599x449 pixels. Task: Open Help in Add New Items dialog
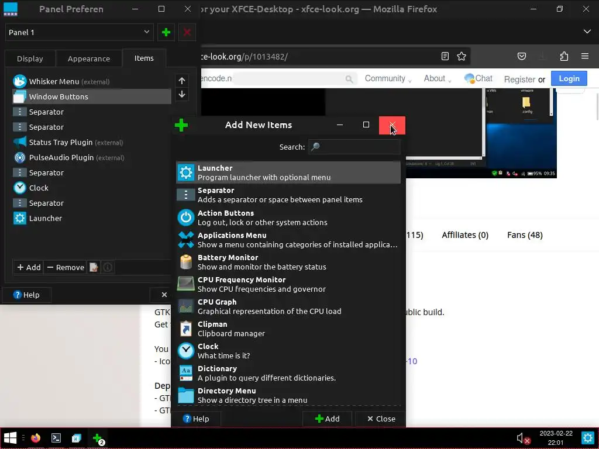tap(196, 419)
